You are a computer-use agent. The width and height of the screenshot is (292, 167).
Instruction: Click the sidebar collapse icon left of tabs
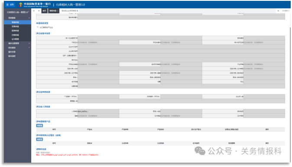(34, 11)
